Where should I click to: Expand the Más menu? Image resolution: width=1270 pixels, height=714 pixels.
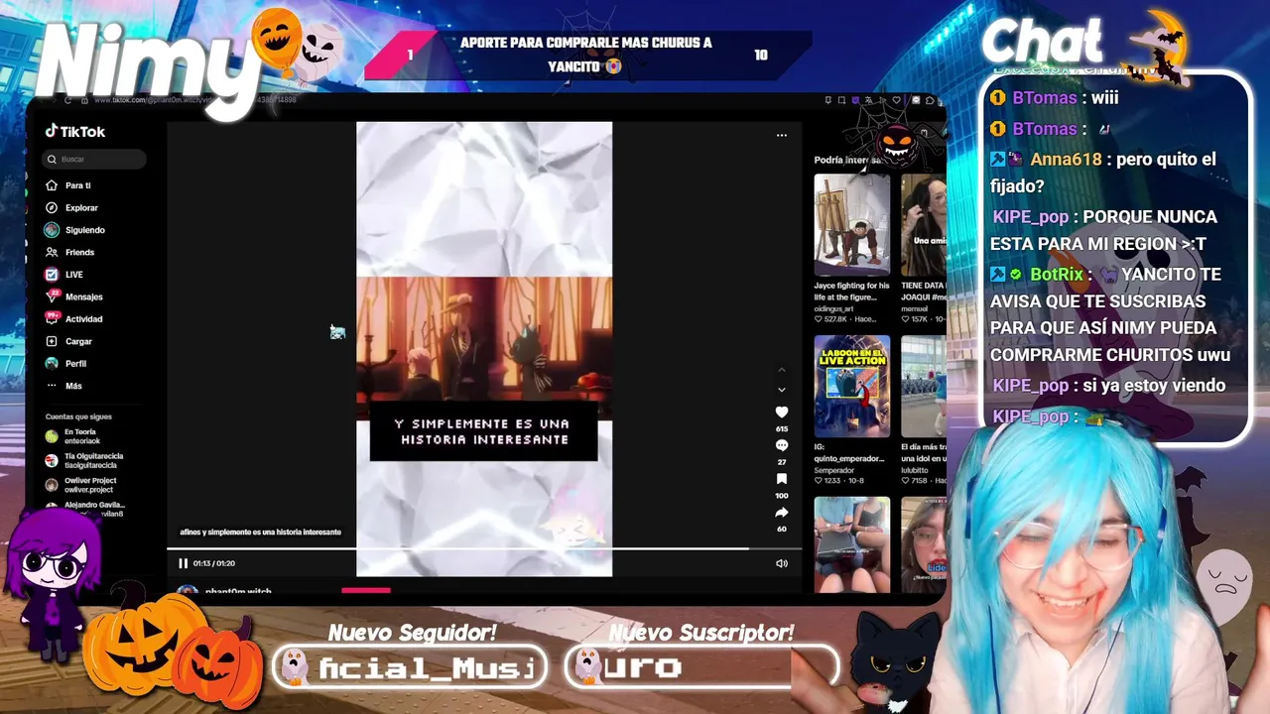tap(63, 386)
